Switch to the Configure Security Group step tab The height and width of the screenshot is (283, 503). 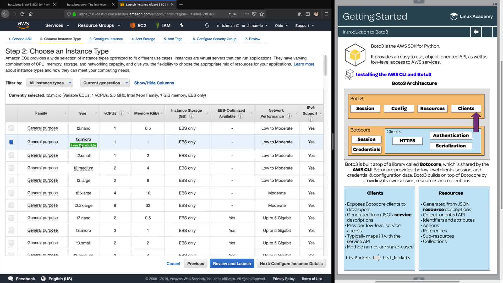[214, 39]
